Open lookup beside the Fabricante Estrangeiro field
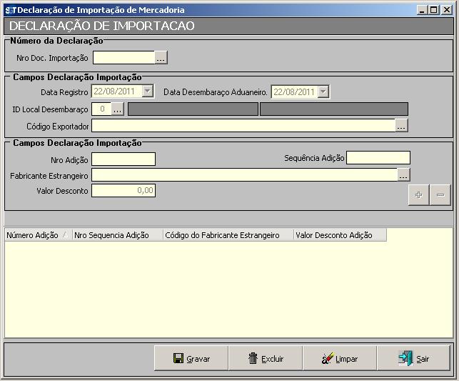 pos(403,175)
